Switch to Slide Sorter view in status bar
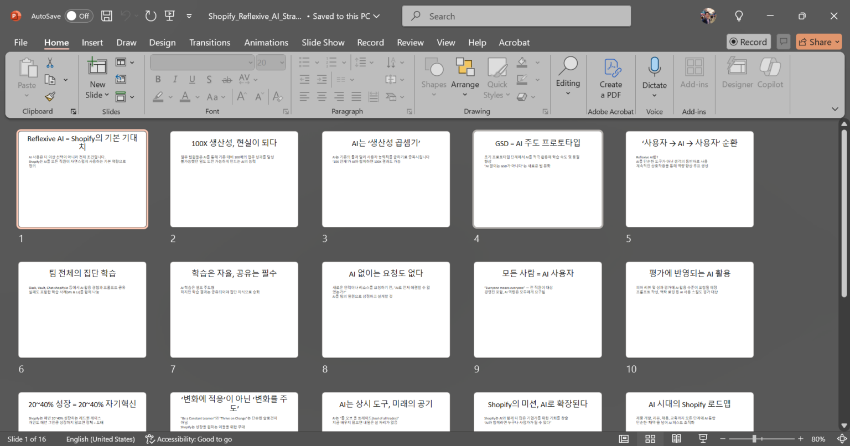Screen dimensions: 850x446 (x=650, y=438)
